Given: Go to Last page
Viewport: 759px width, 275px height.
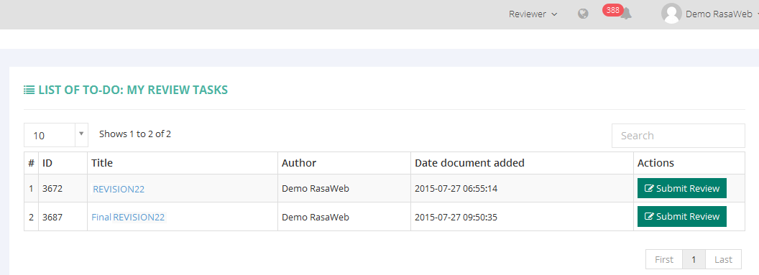Looking at the screenshot, I should (723, 259).
